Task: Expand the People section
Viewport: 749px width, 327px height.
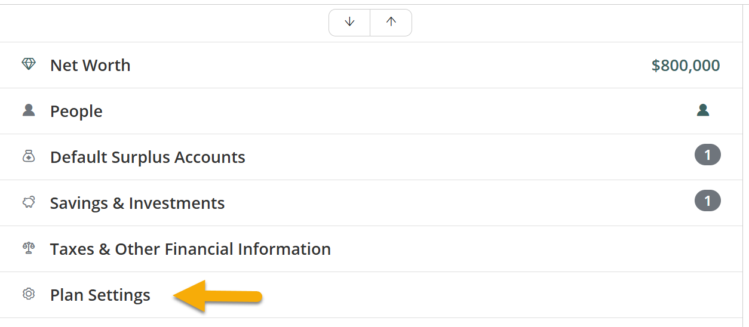Action: coord(76,111)
